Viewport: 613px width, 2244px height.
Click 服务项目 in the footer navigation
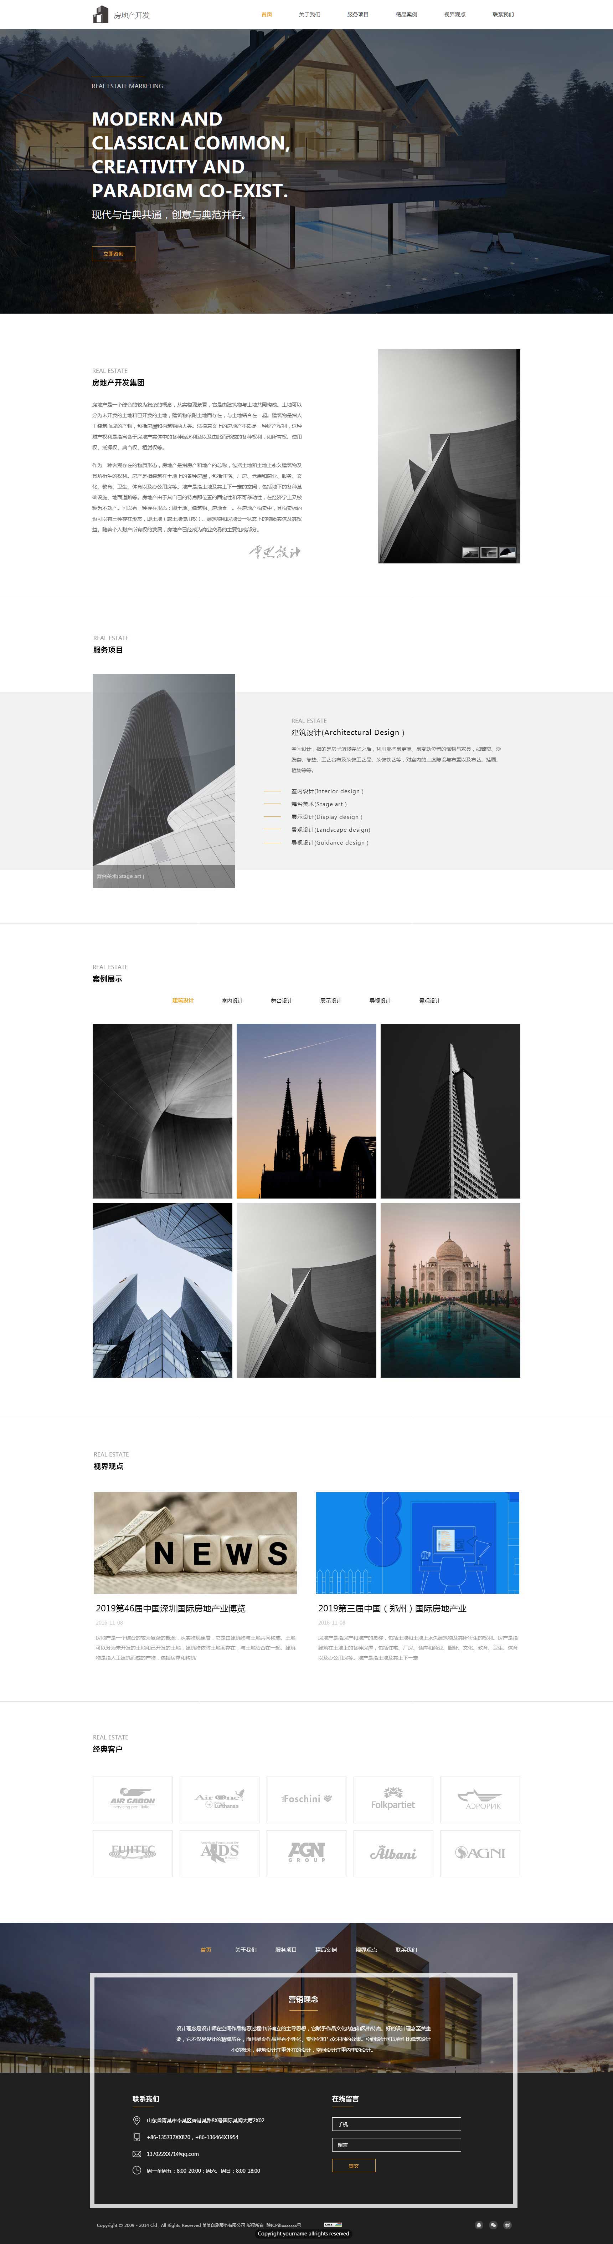click(x=286, y=1950)
